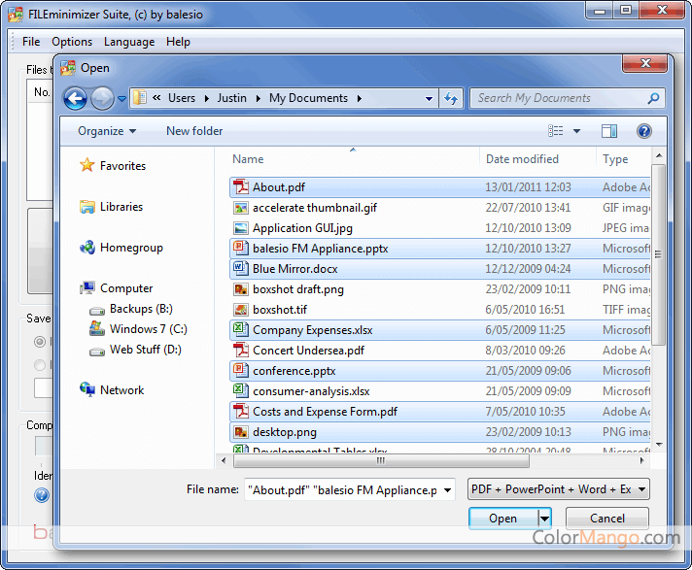Screen dimensions: 692x570
Task: Expand the Open button split arrow
Action: [545, 519]
